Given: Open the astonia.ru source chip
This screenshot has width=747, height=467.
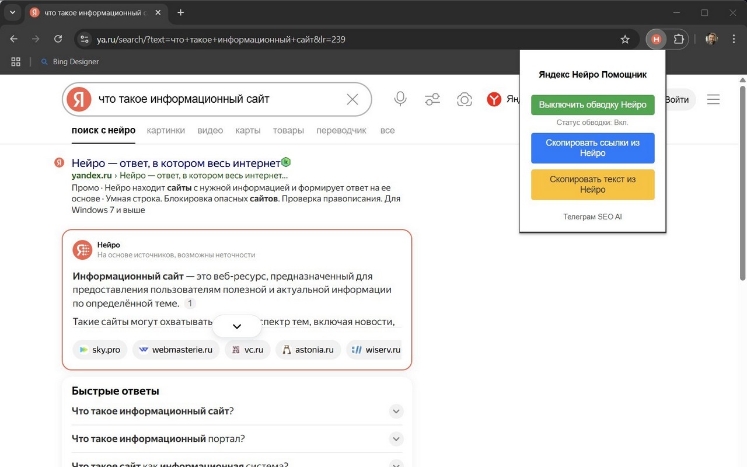Looking at the screenshot, I should [308, 350].
